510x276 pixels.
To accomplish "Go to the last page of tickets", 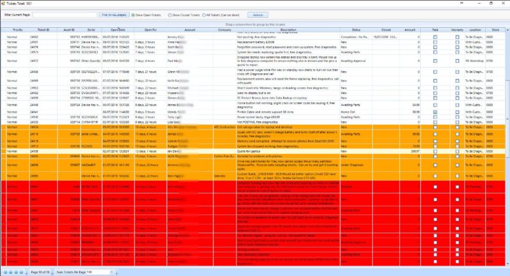I will [22, 272].
